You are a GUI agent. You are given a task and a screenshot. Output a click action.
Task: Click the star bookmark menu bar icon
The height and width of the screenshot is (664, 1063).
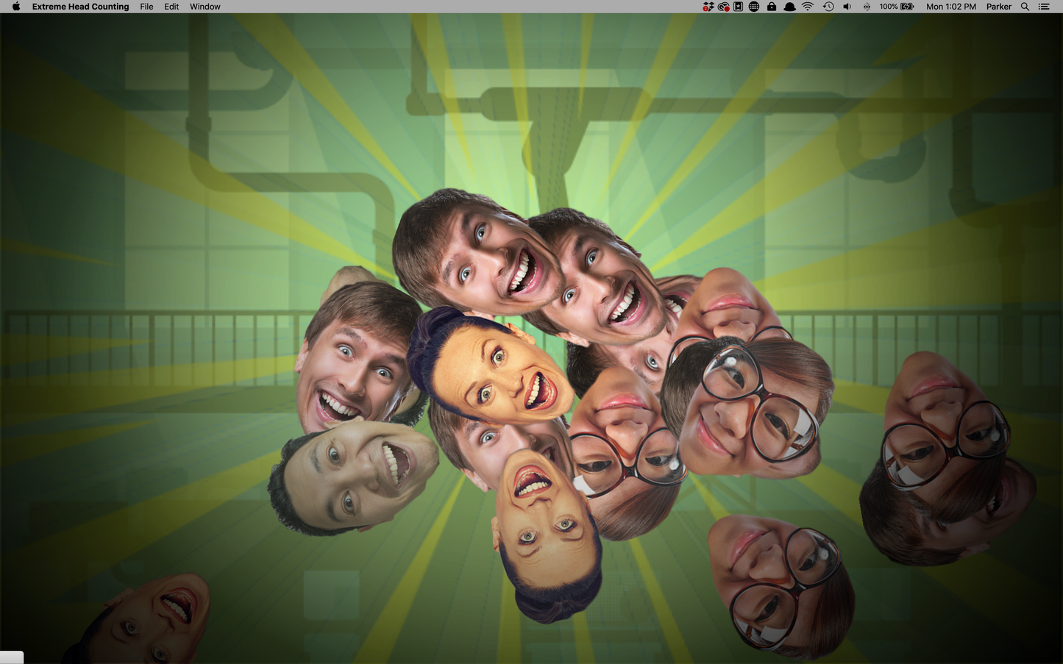pyautogui.click(x=738, y=7)
